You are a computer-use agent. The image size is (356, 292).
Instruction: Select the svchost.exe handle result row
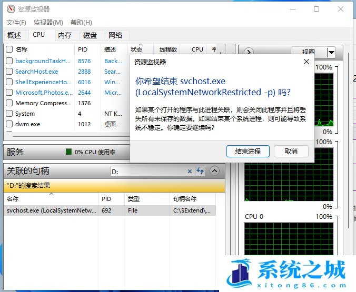pyautogui.click(x=52, y=210)
